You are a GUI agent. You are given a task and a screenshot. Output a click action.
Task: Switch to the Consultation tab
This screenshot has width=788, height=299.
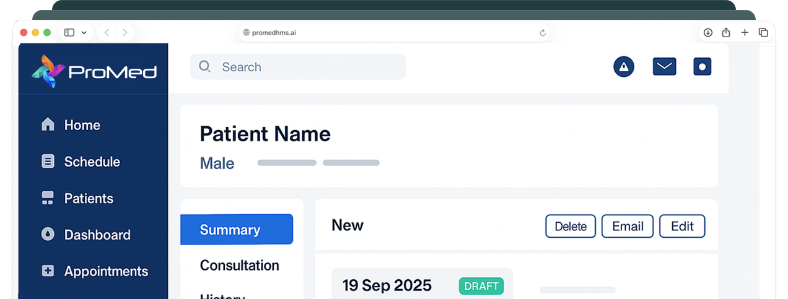(x=239, y=266)
